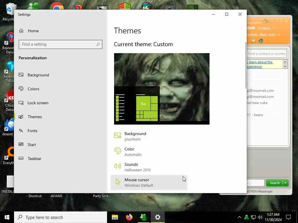Click the Messenger tray icon

coord(246,217)
